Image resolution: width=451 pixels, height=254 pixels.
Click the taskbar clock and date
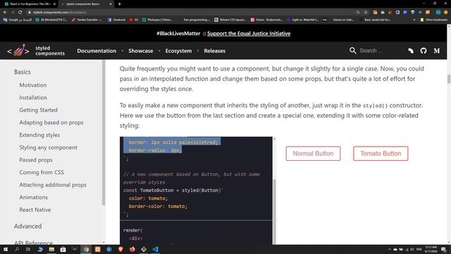(x=431, y=249)
